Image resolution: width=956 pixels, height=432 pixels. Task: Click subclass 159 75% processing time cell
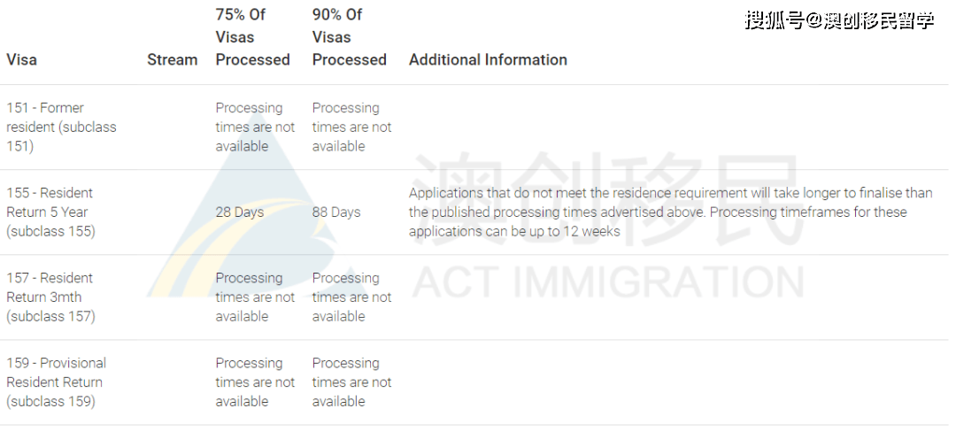click(x=255, y=382)
